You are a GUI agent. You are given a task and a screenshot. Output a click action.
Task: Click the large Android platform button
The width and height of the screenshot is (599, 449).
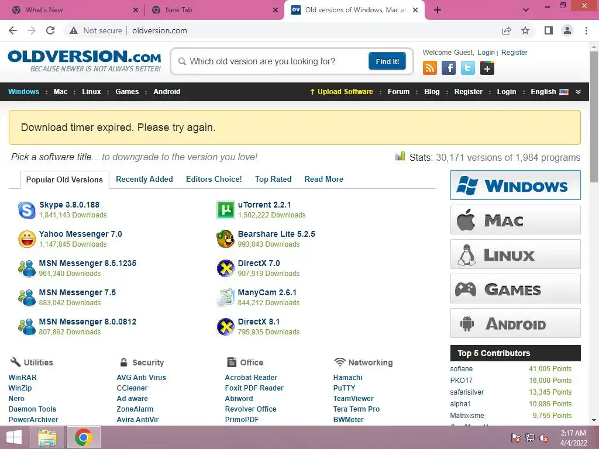click(515, 323)
